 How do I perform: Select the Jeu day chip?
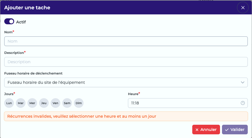coord(44,103)
